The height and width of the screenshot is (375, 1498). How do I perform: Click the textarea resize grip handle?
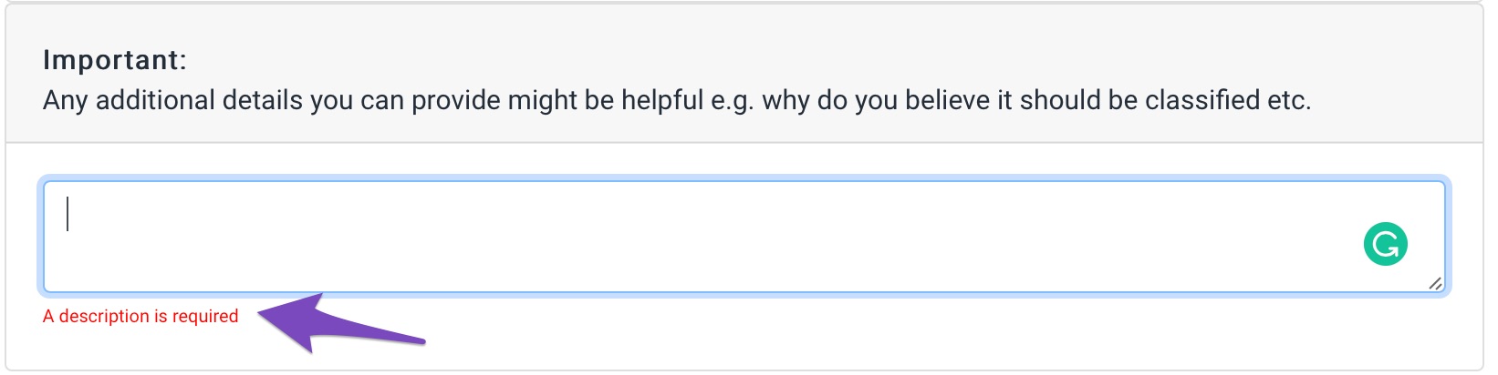point(1435,283)
